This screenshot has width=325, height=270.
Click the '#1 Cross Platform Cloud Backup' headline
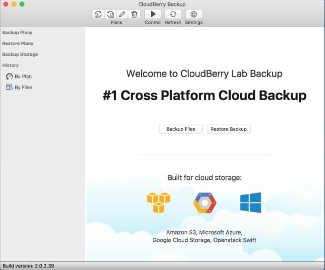coord(204,95)
